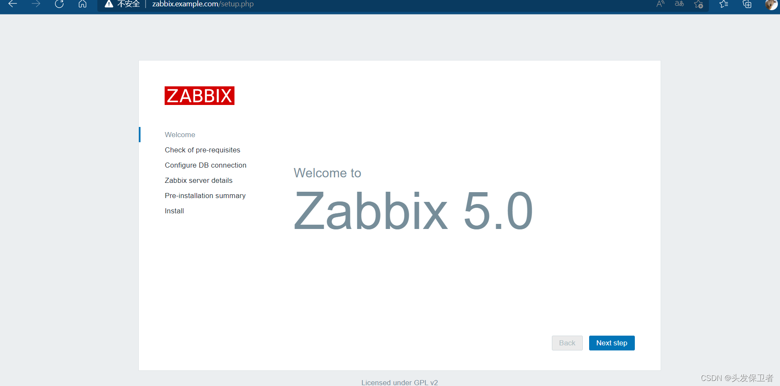
Task: Click the translate page icon
Action: point(679,4)
